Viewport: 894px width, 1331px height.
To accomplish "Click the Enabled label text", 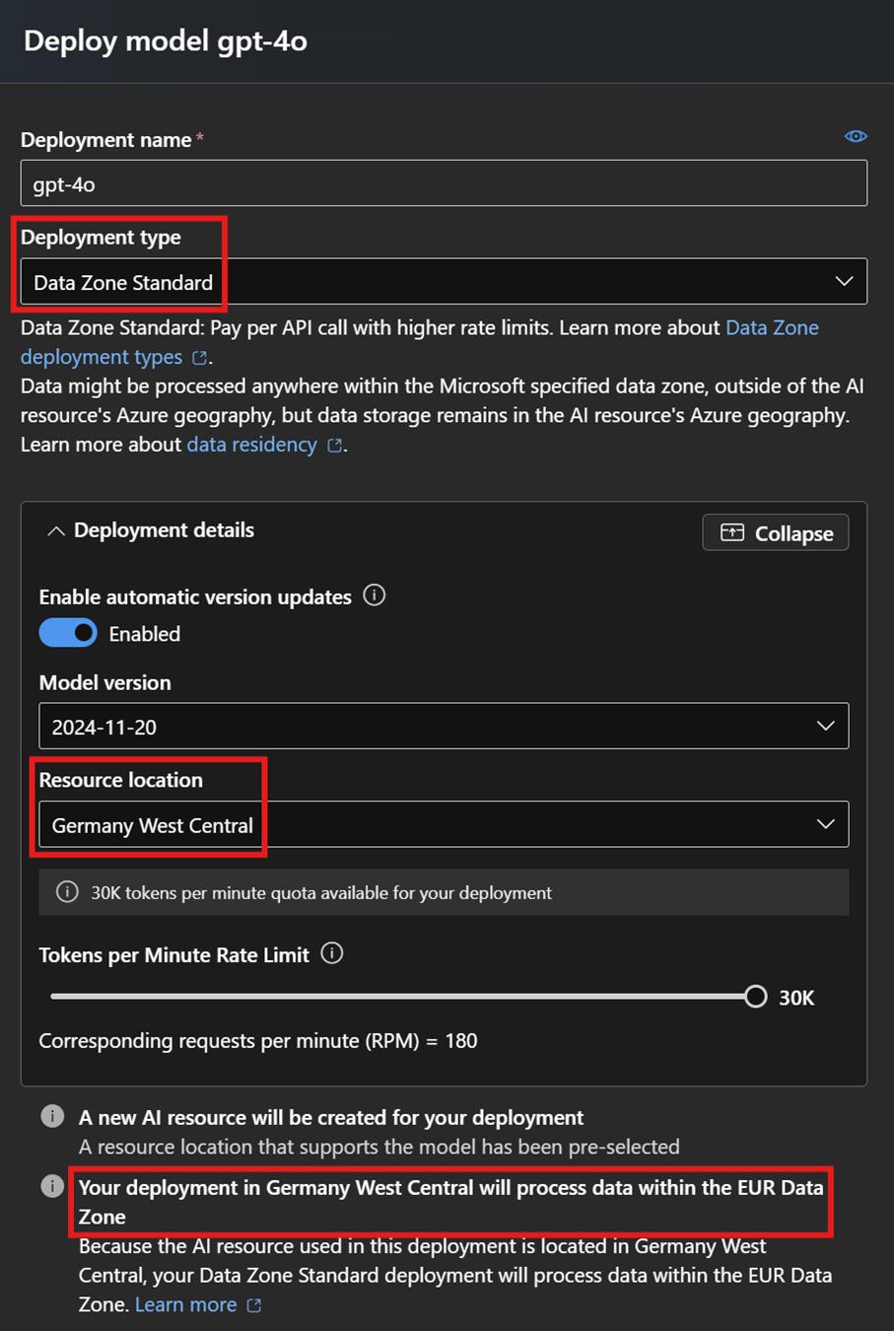I will (145, 634).
